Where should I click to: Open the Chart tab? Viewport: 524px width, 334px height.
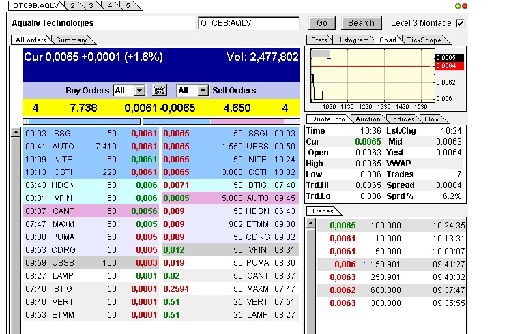[388, 40]
